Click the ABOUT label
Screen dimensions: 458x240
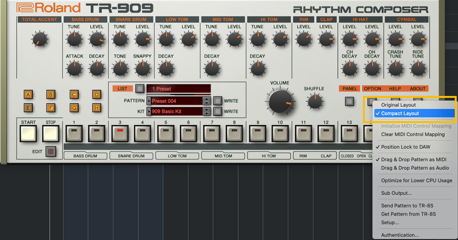click(418, 89)
